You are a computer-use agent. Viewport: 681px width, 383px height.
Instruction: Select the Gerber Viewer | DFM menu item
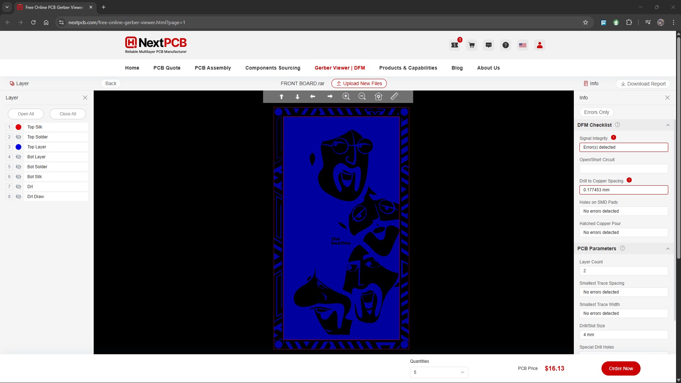coord(340,68)
